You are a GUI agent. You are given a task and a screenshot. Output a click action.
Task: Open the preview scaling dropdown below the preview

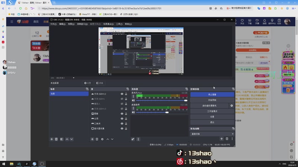click(x=73, y=78)
